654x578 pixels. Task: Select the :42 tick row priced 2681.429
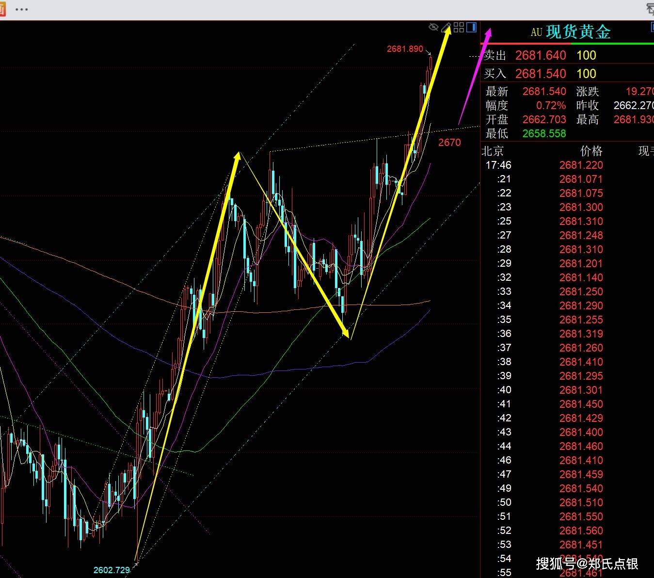567,418
